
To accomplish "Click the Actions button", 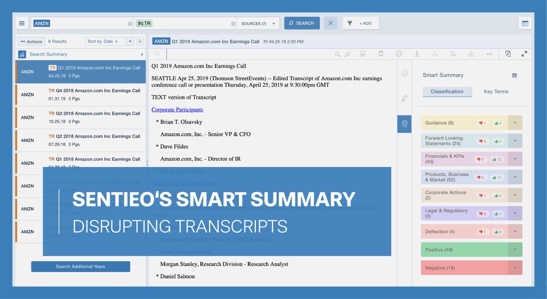I will [31, 41].
